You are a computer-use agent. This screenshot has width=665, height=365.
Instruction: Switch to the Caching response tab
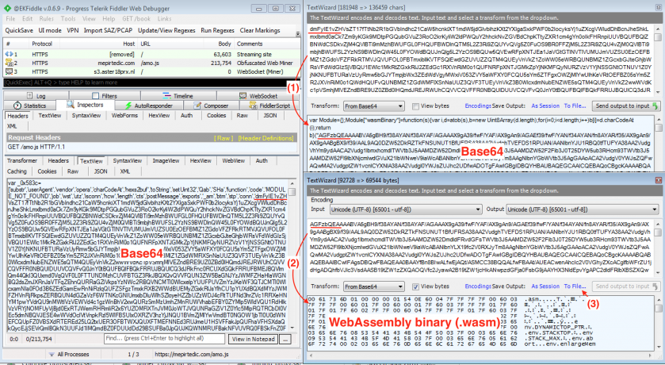17,171
